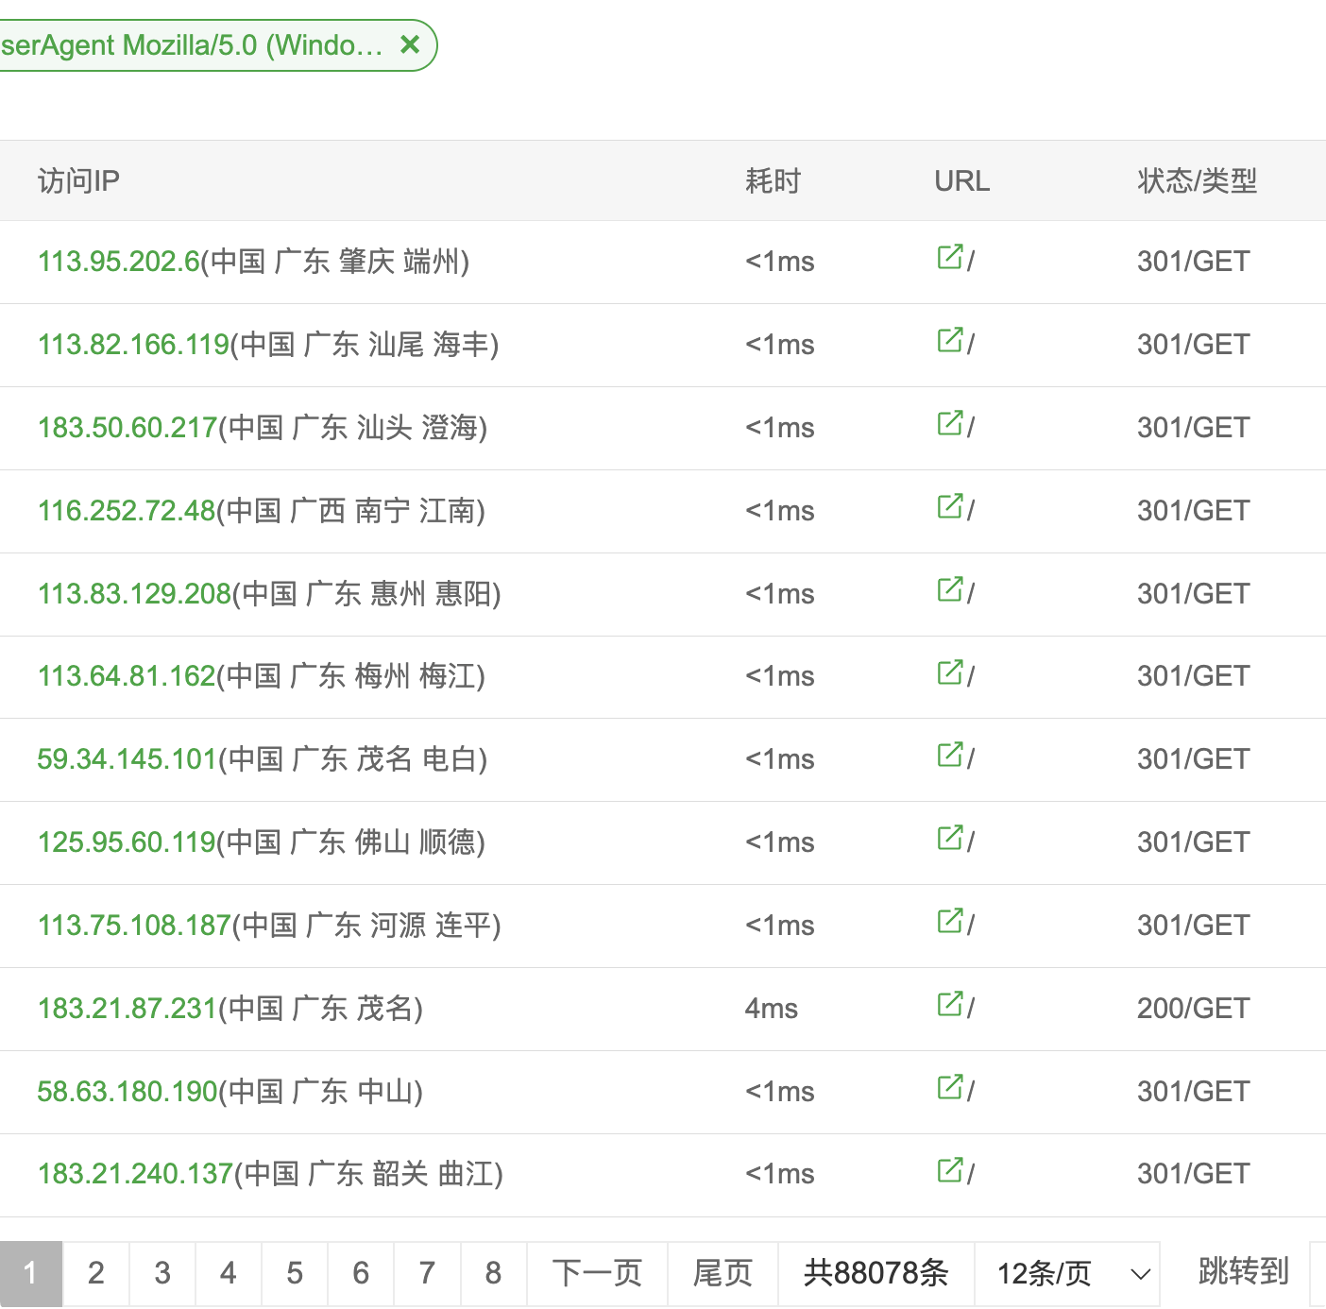The height and width of the screenshot is (1309, 1326).
Task: Jump to page 5 in pagination
Action: 295,1273
